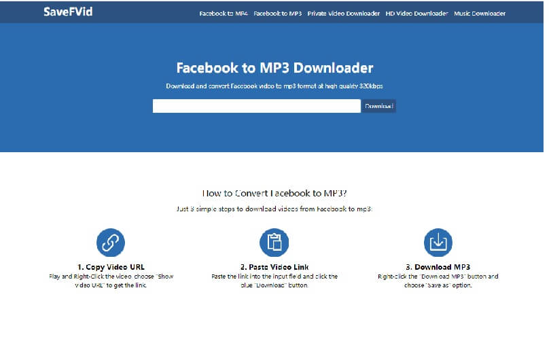
Task: Click the download arrow icon
Action: point(438,243)
